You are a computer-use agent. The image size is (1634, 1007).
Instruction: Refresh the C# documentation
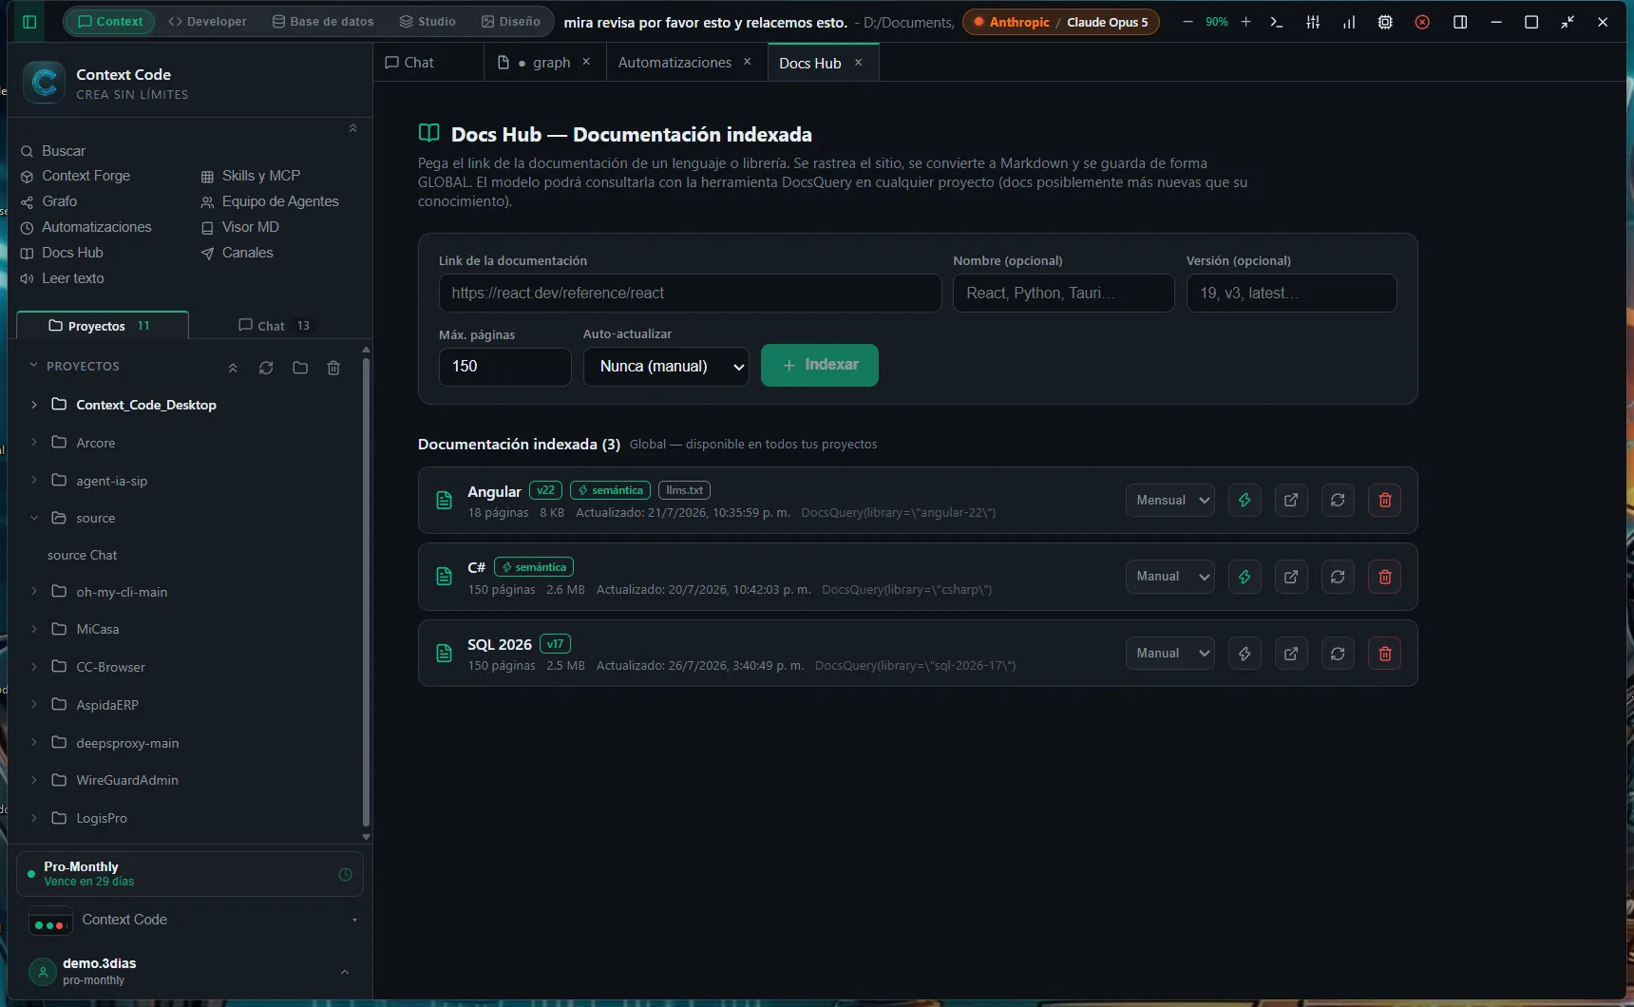click(x=1338, y=577)
